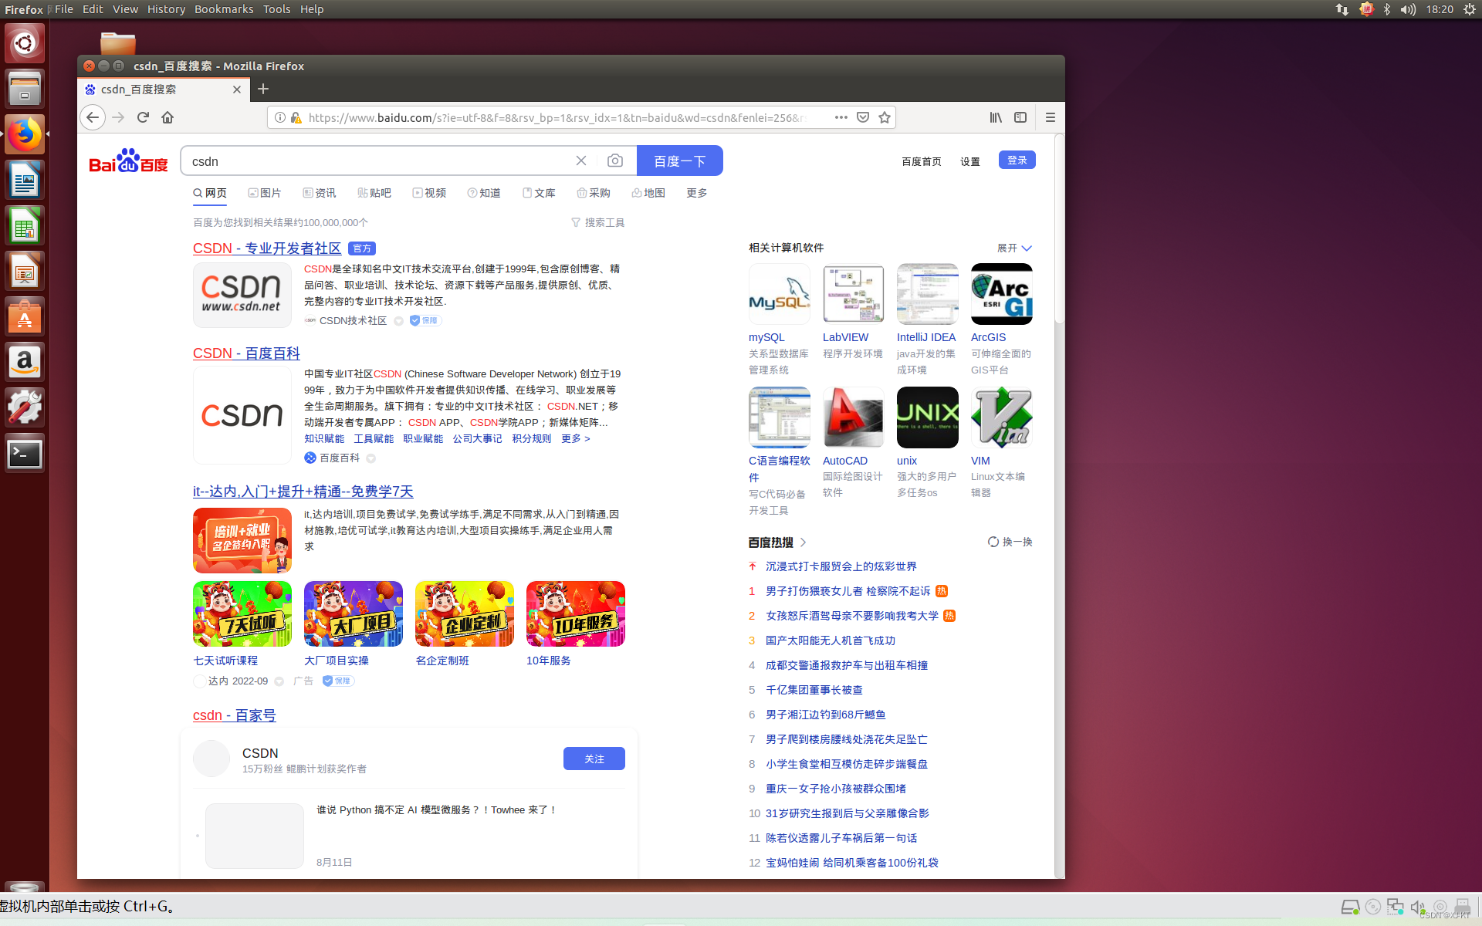
Task: Open the History menu
Action: [166, 9]
